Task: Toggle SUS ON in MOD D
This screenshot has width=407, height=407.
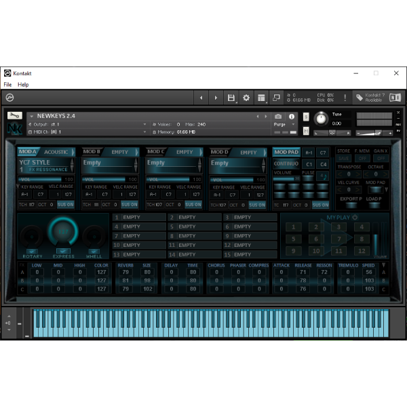Action: 257,205
